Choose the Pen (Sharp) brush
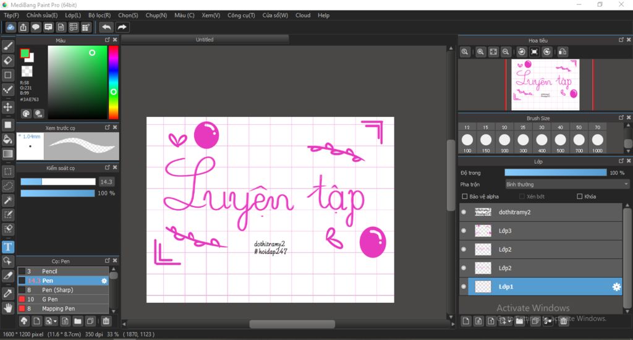633x340 pixels. coord(63,290)
